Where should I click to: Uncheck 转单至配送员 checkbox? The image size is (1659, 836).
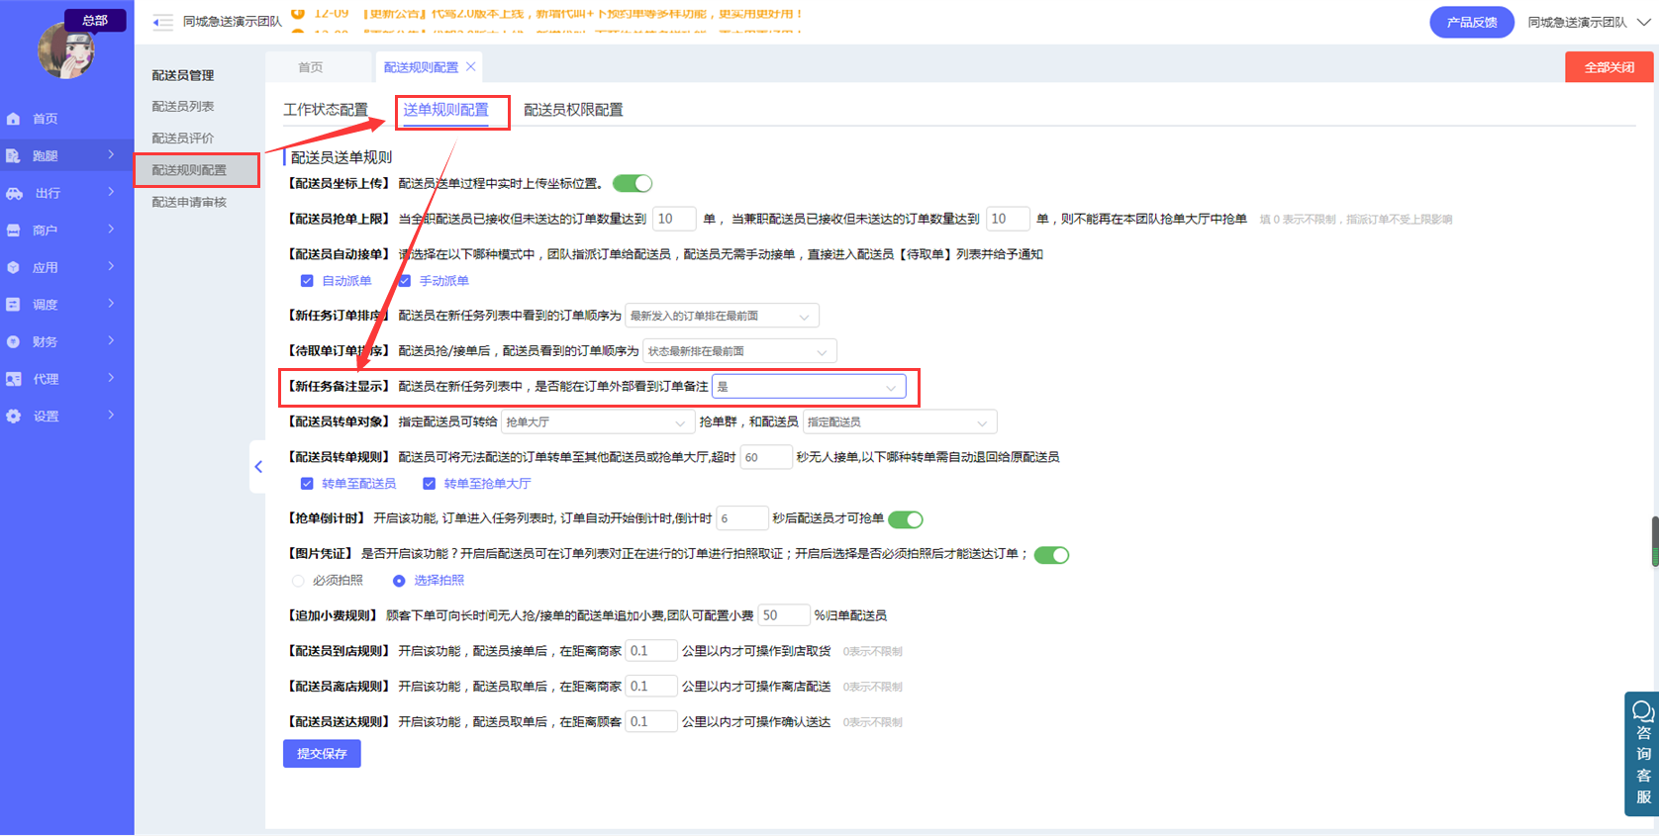pyautogui.click(x=307, y=484)
